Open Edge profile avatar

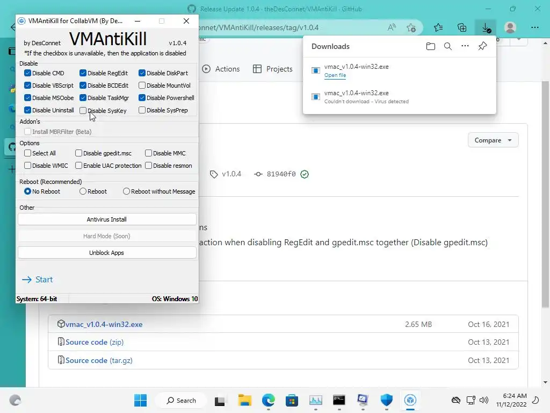(x=510, y=28)
